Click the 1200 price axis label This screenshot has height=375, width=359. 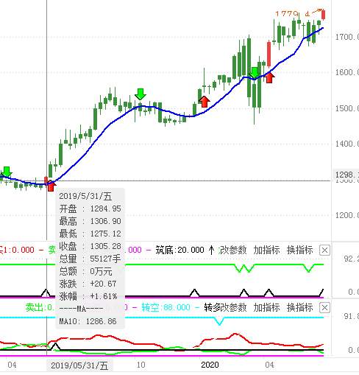pyautogui.click(x=346, y=215)
